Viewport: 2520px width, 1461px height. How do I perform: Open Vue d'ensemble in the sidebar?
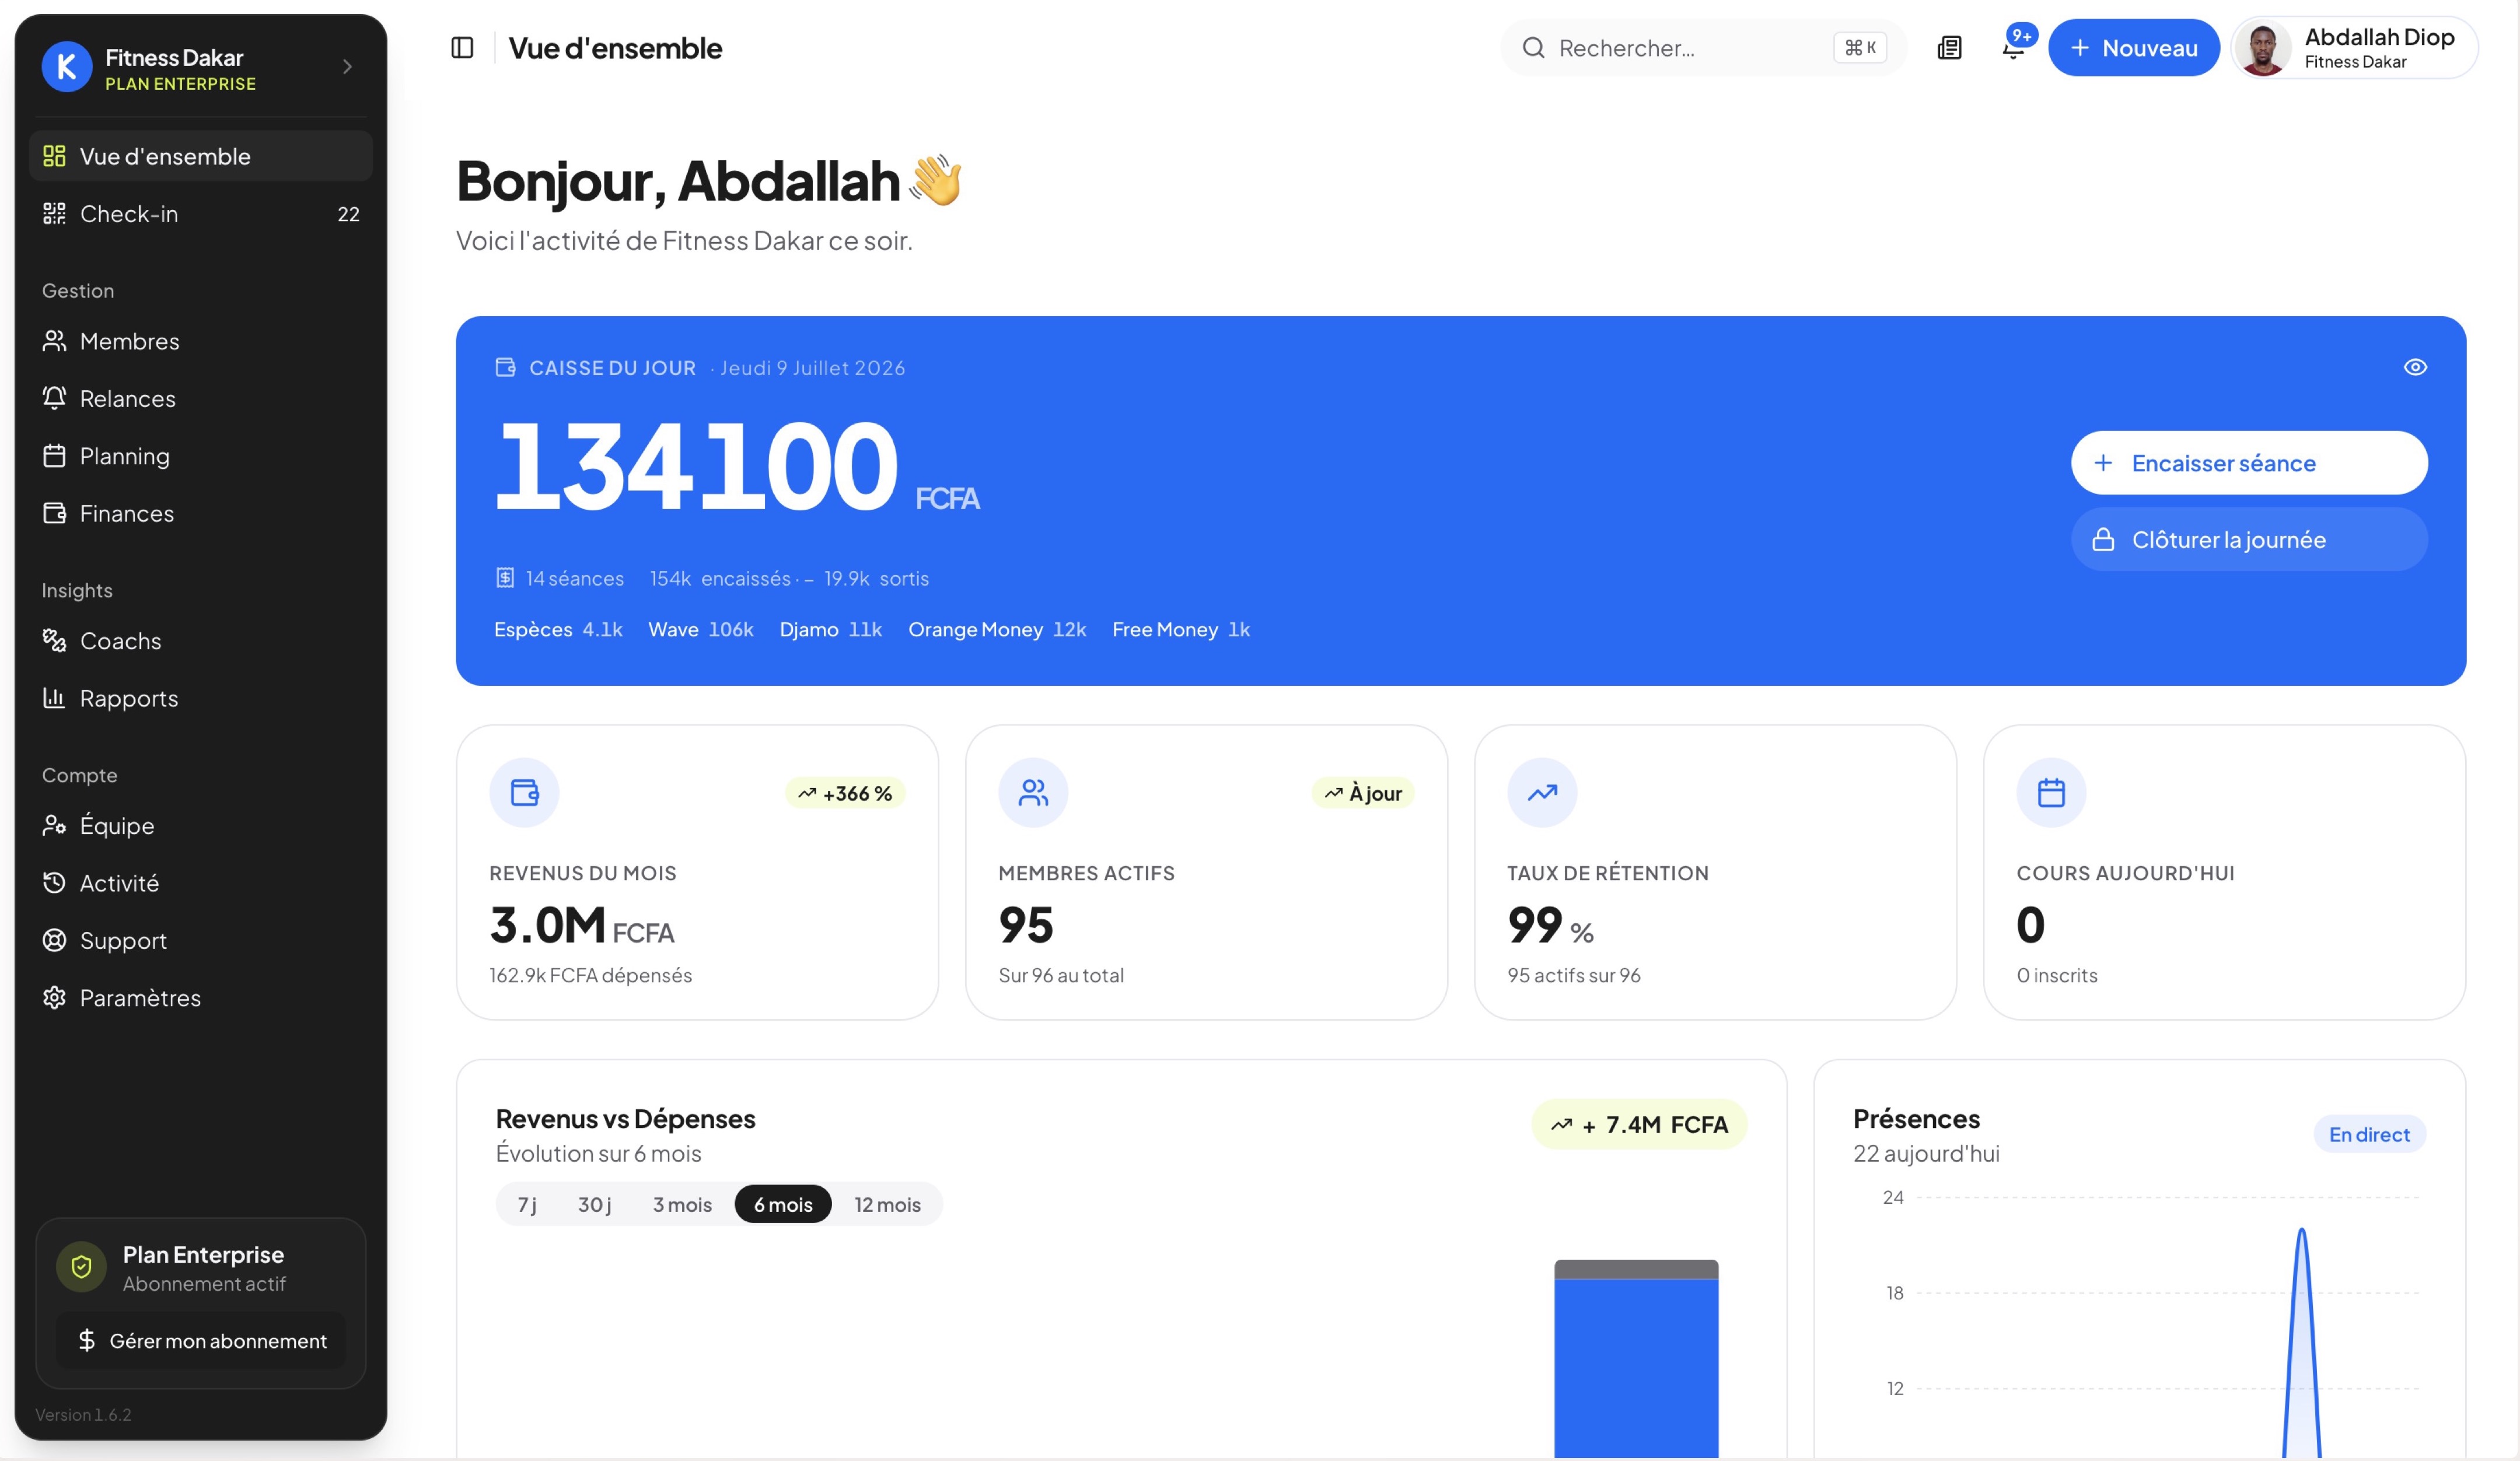tap(201, 156)
